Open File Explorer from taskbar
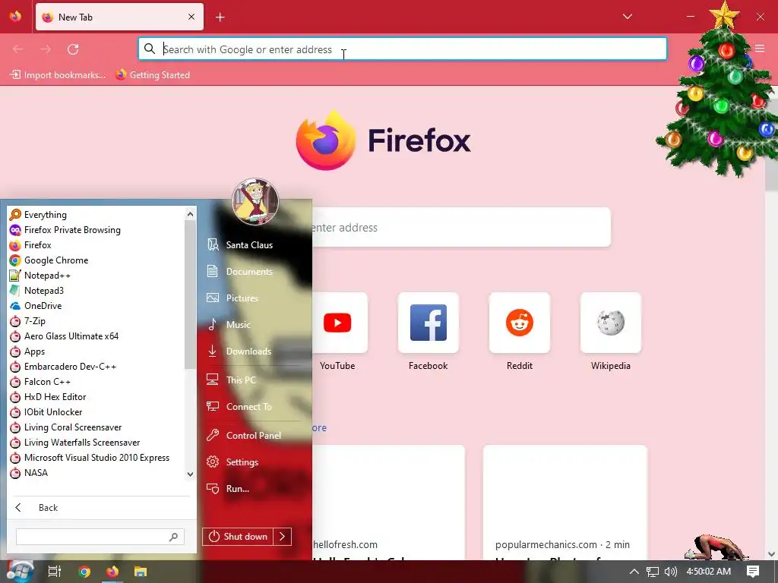Viewport: 778px width, 583px height. [141, 572]
